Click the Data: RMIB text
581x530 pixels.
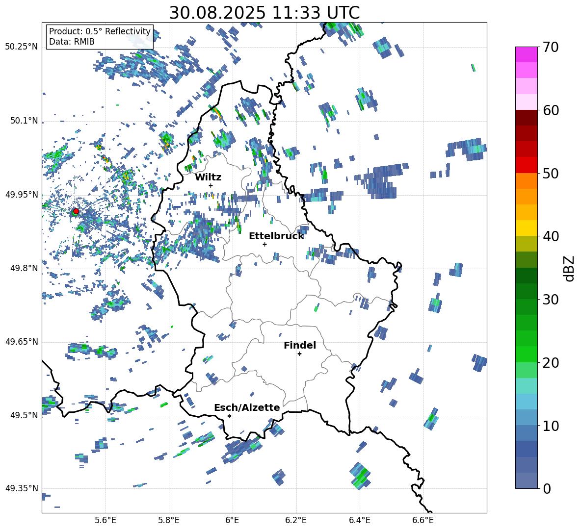point(72,42)
